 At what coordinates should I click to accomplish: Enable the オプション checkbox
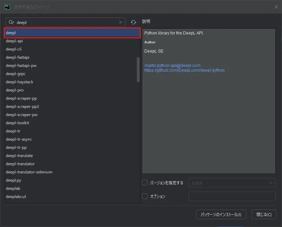click(145, 196)
